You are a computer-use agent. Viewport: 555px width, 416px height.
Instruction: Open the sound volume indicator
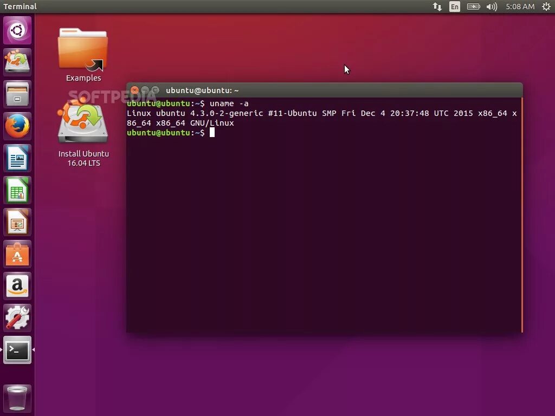492,6
